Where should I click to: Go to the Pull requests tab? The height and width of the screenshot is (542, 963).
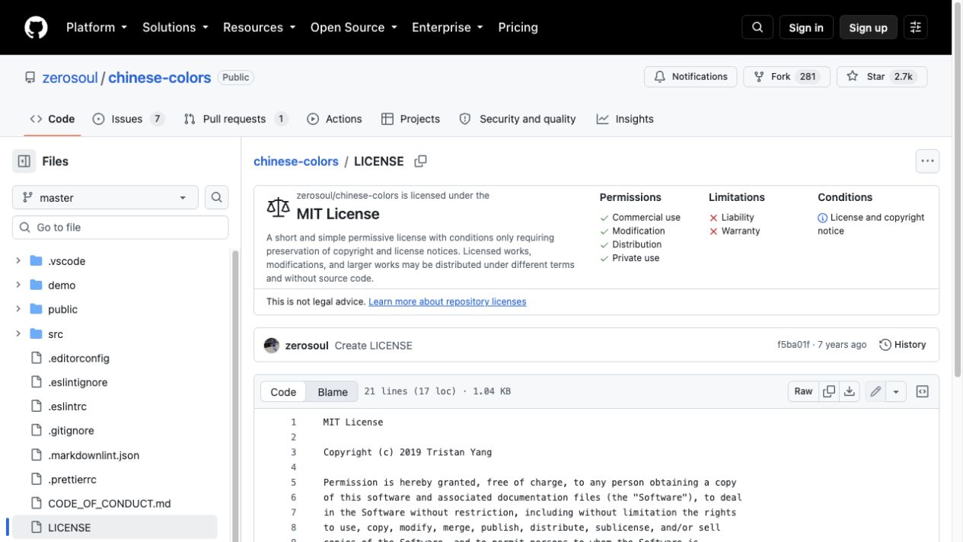tap(236, 119)
